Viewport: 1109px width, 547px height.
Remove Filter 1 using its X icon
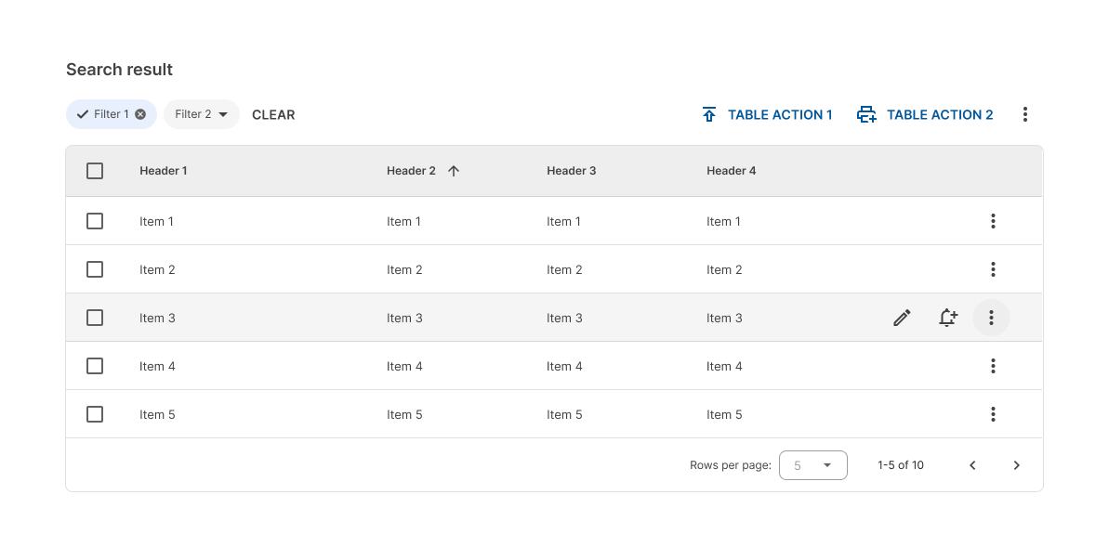(140, 114)
